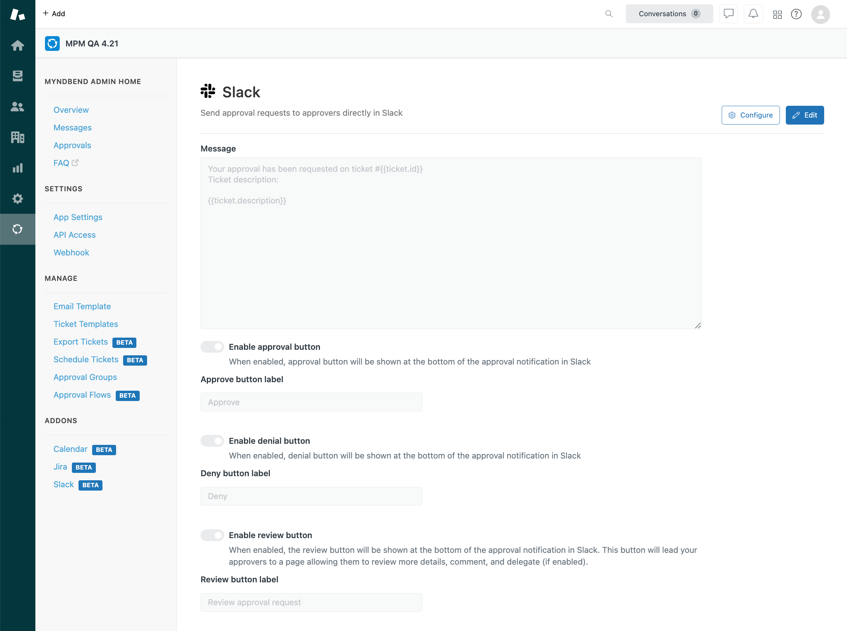Open the search magnifier in the top bar
Image resolution: width=847 pixels, height=631 pixels.
(x=609, y=13)
